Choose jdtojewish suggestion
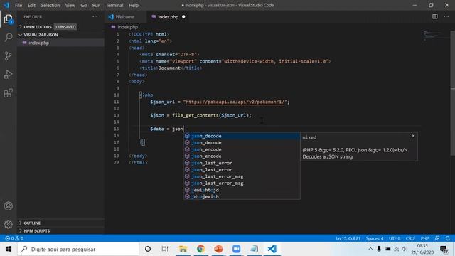This screenshot has height=256, width=455. tap(242, 196)
